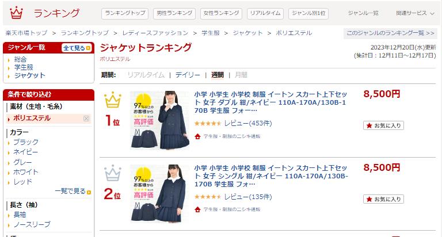Filter by ネイビー color

point(26,152)
